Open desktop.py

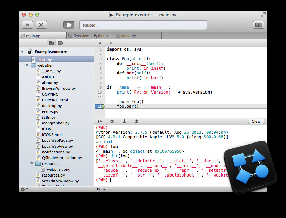tap(52, 106)
